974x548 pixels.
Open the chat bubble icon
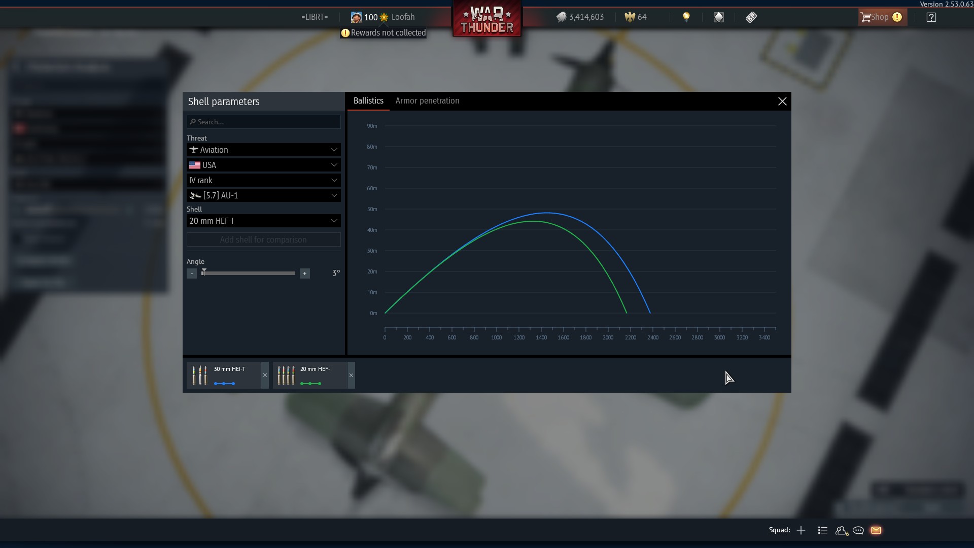[x=858, y=530]
